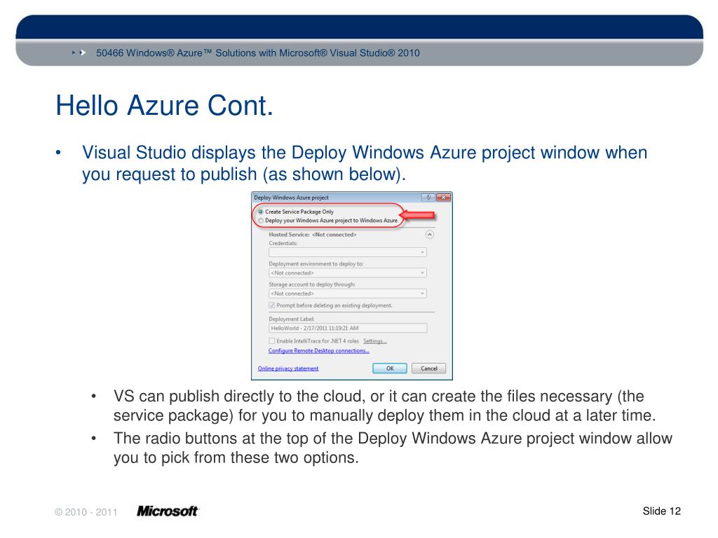Click the Hosted Service Not connected label

(312, 235)
